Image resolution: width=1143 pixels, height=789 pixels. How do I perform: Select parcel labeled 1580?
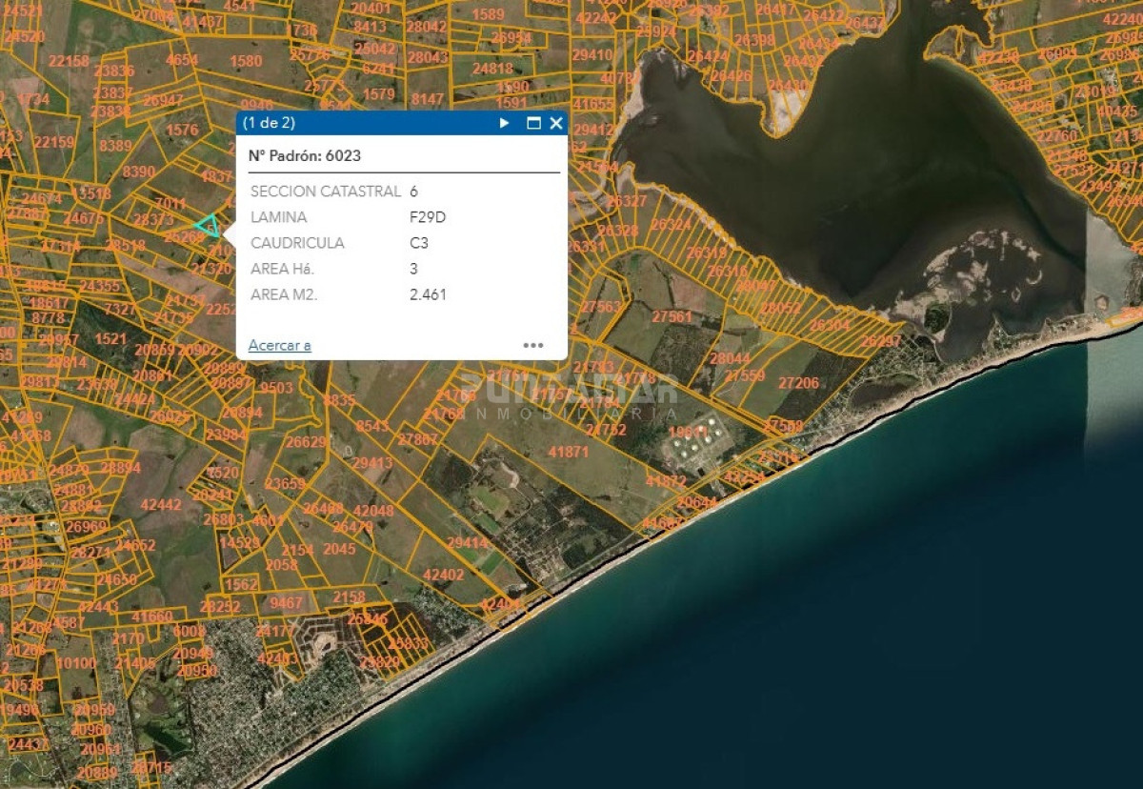click(x=246, y=61)
